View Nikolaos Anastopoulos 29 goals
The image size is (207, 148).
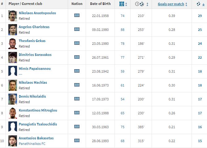pyautogui.click(x=200, y=16)
